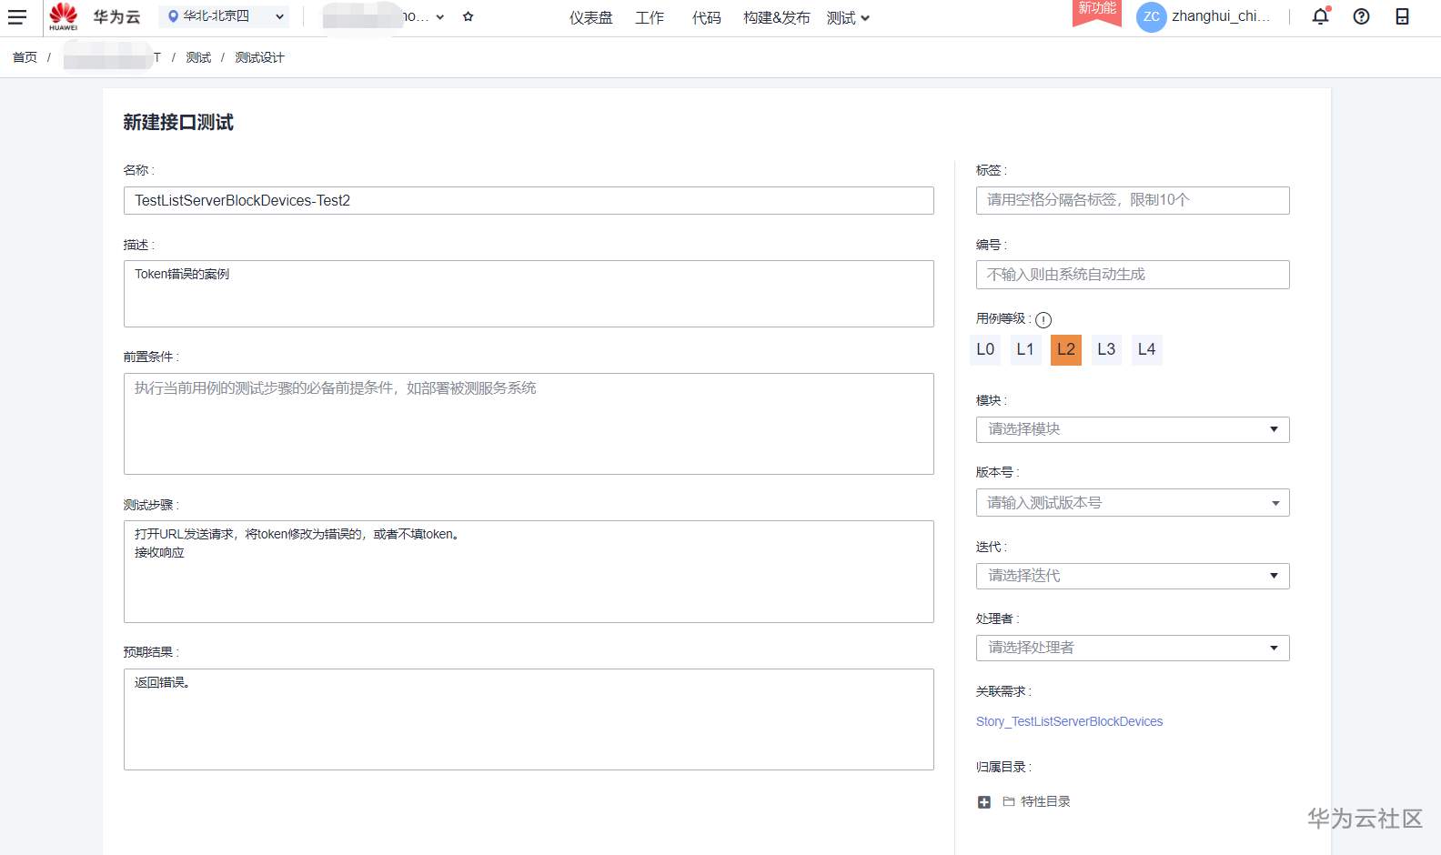Focus the 名称 name input field
Screen dimensions: 1441x855
coord(529,200)
